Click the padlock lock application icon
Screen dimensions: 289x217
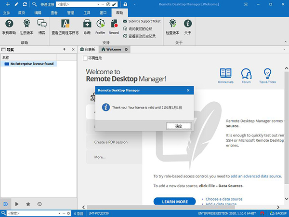[125, 4]
